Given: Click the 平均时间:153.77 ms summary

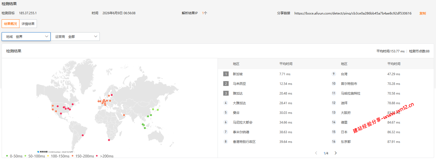Looking at the screenshot, I should (390, 51).
